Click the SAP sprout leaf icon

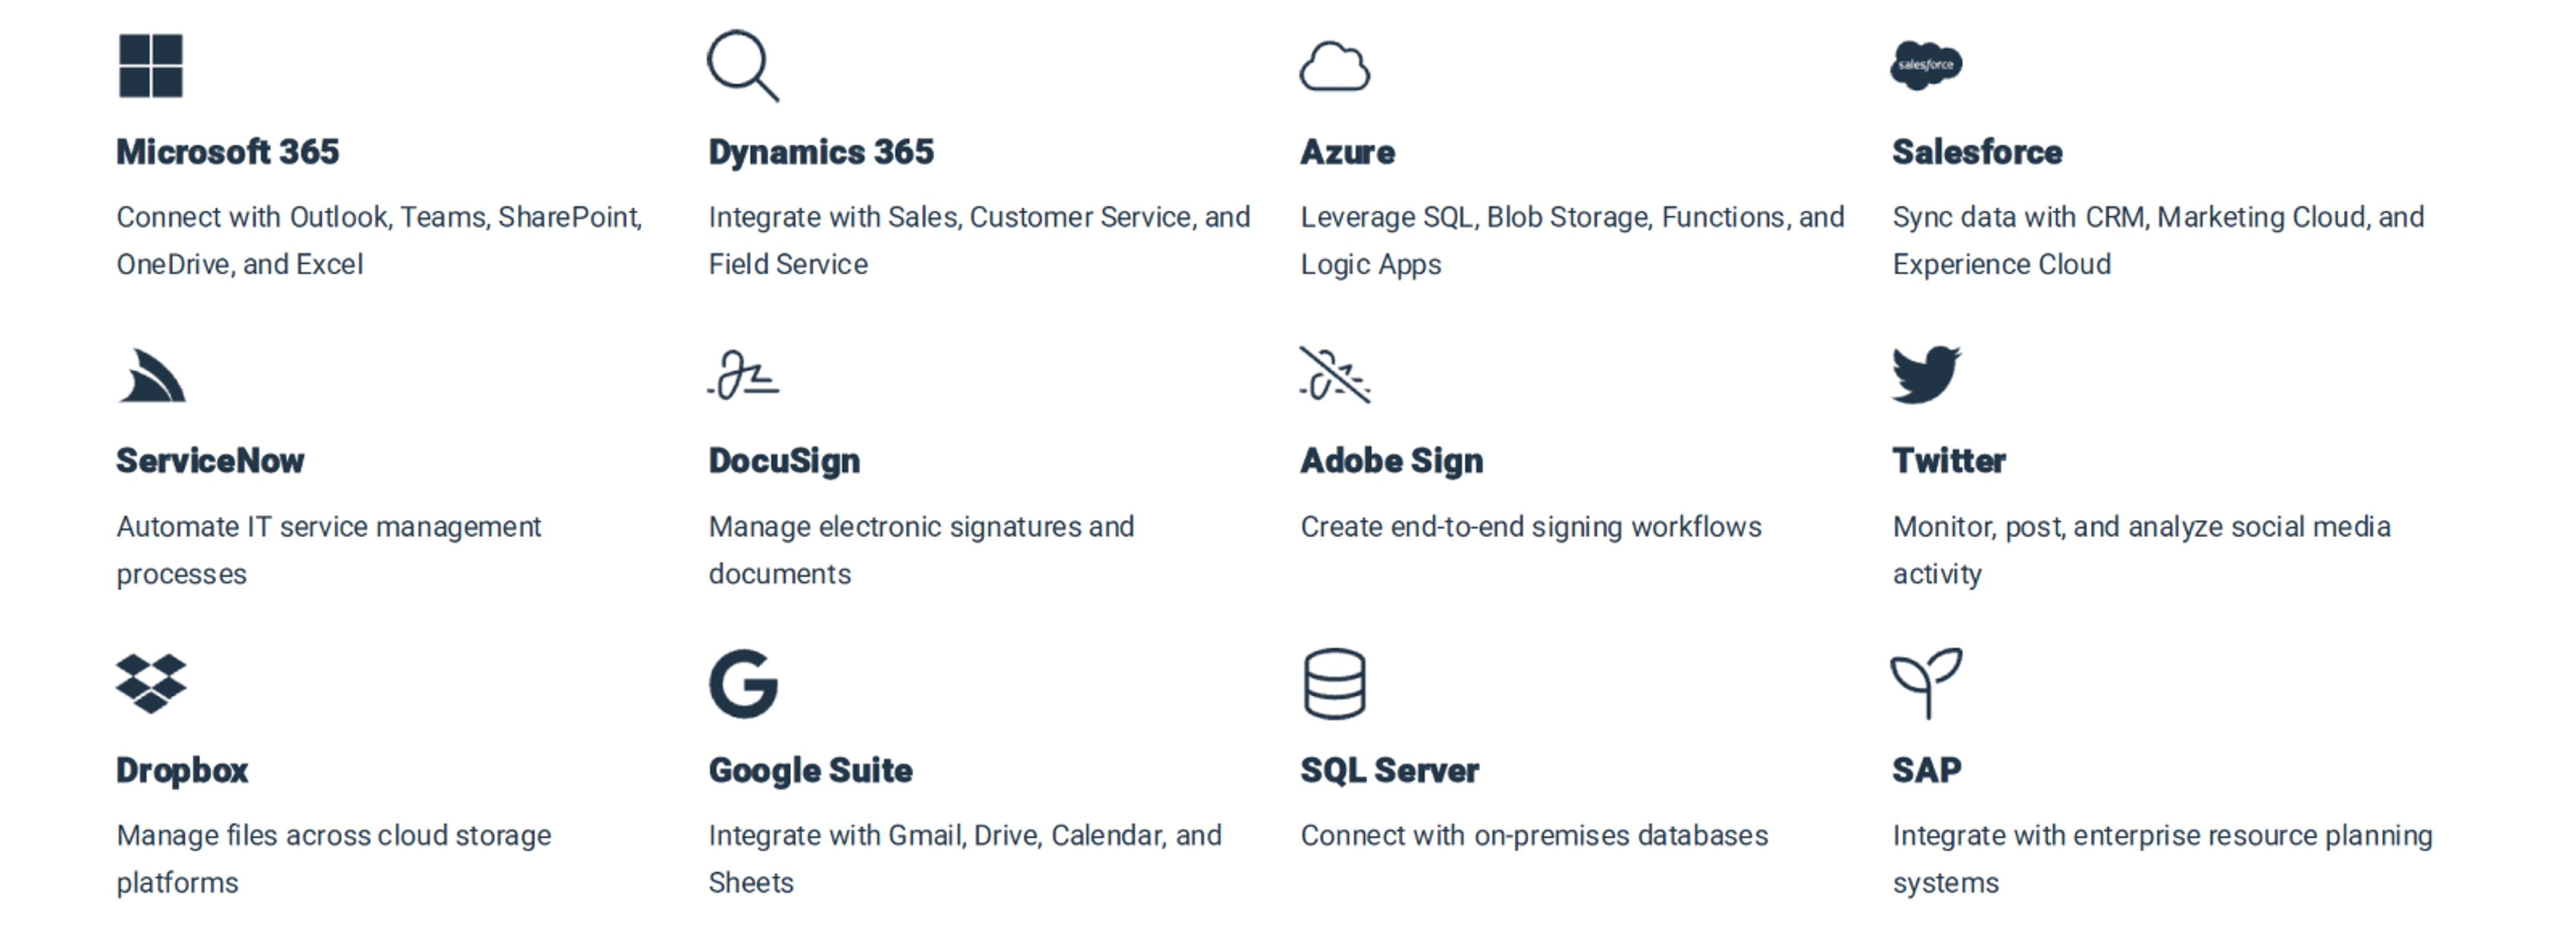1926,683
